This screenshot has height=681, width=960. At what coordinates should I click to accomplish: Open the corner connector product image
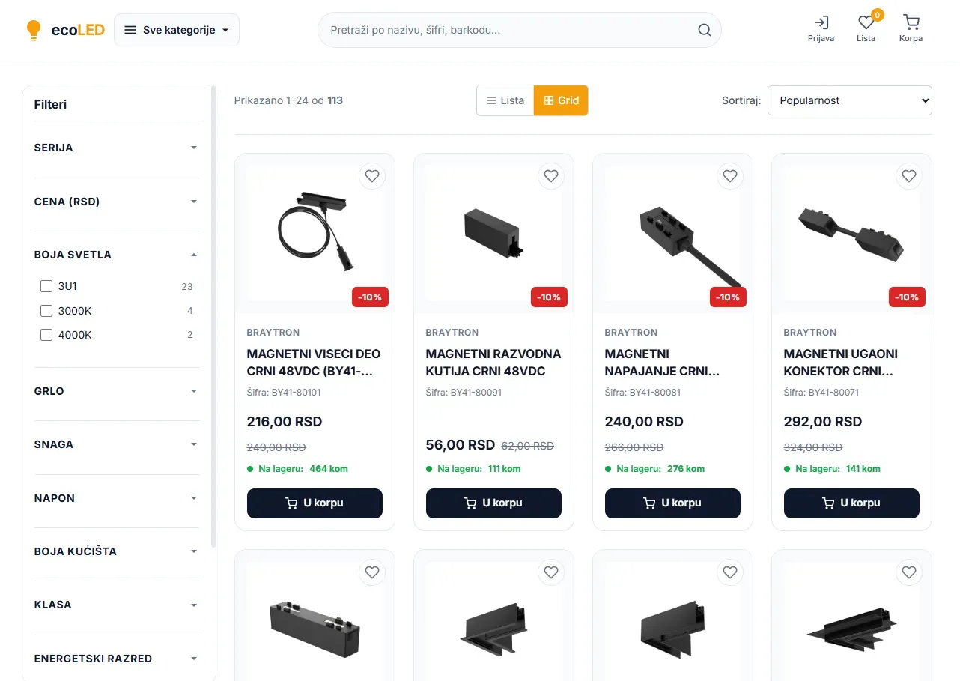851,233
